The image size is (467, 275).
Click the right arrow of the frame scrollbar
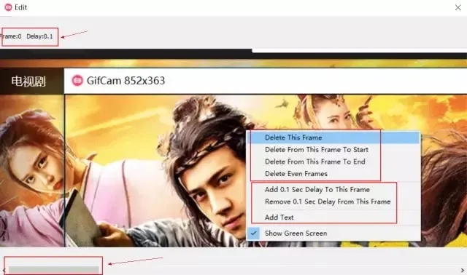(x=463, y=270)
